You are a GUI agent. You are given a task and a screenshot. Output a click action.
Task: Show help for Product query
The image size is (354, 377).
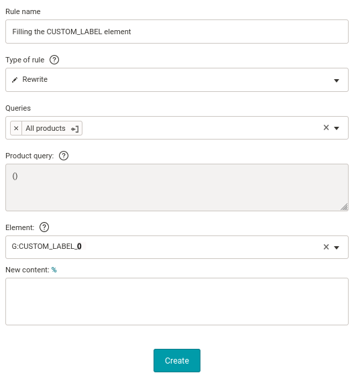(x=64, y=156)
